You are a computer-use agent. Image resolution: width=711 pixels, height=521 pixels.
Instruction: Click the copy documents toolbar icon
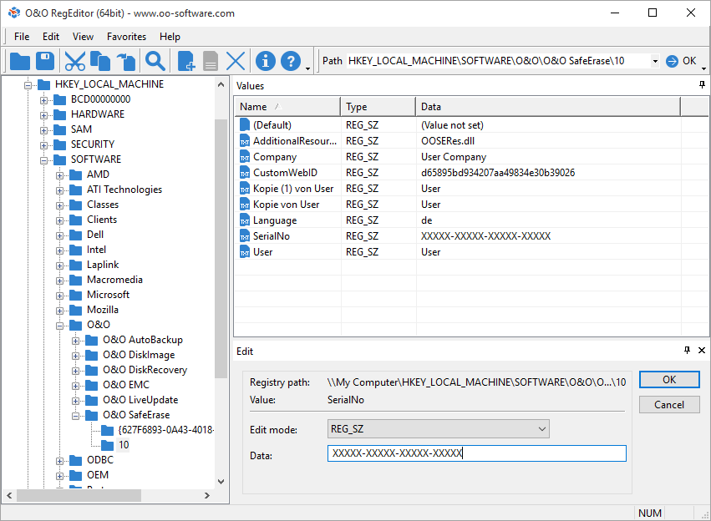pos(100,61)
